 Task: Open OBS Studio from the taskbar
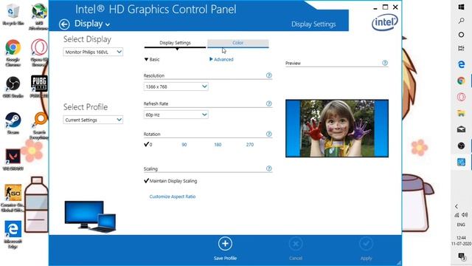pos(461,146)
